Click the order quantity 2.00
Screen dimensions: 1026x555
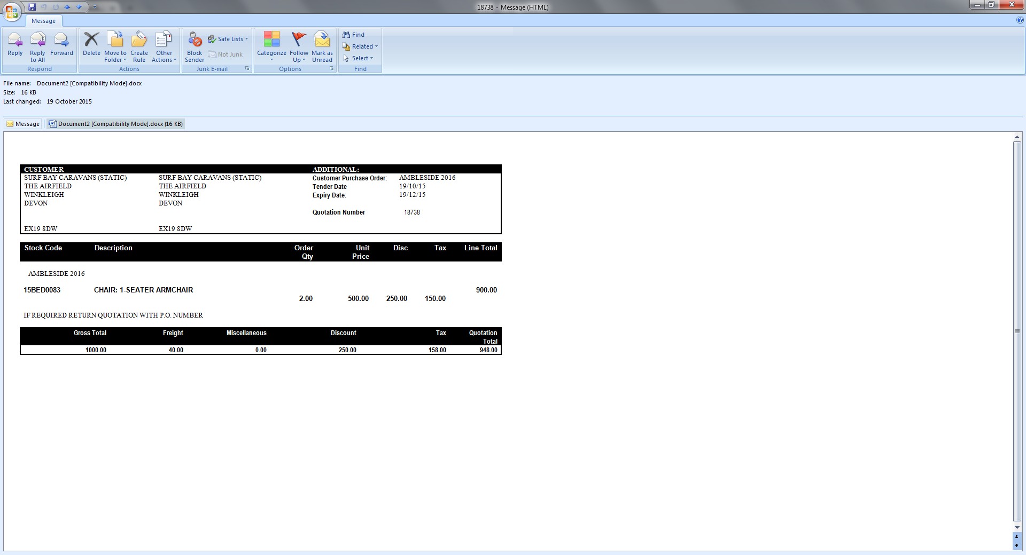point(306,298)
